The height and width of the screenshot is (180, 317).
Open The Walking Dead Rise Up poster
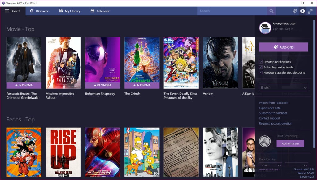(63, 152)
